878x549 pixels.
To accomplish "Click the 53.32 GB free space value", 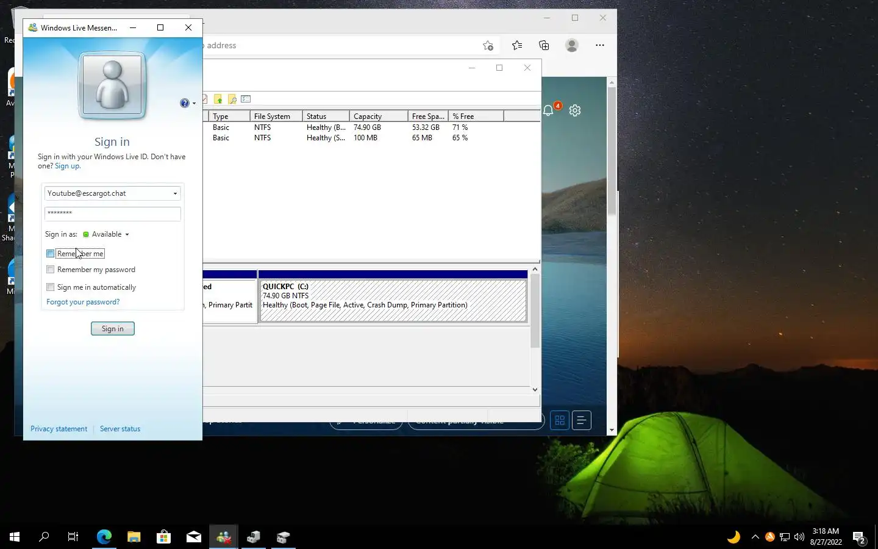I will [426, 127].
